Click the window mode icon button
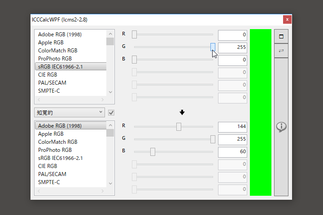 point(281,36)
